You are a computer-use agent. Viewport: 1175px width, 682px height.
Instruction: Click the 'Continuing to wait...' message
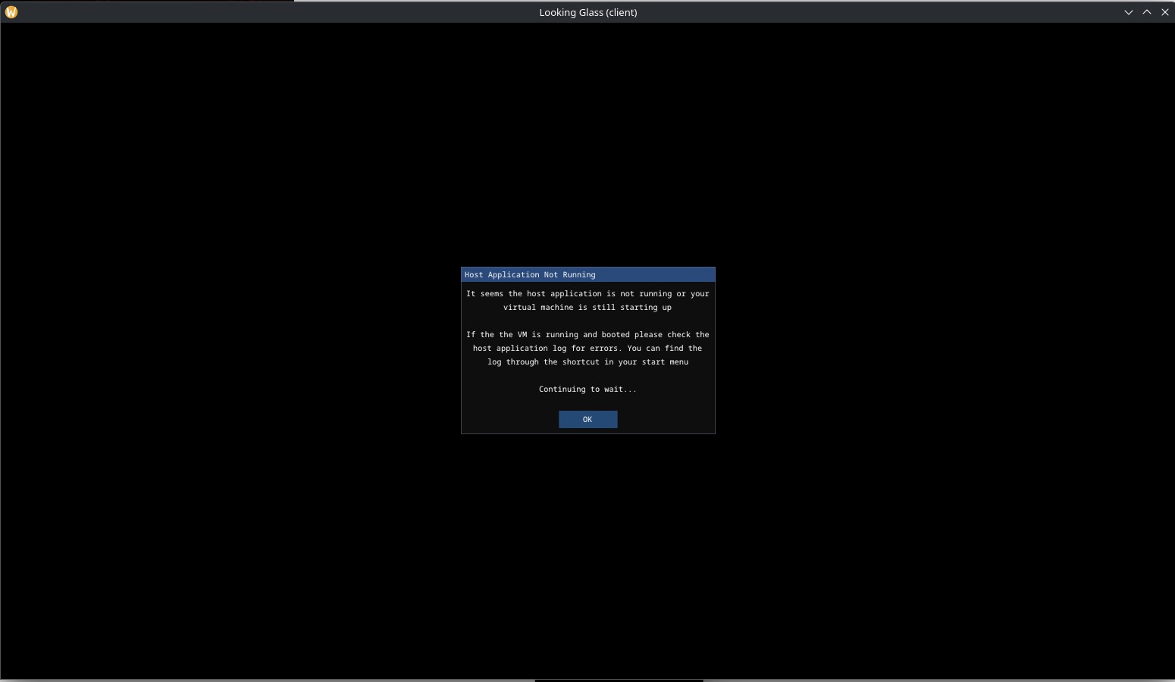(587, 389)
